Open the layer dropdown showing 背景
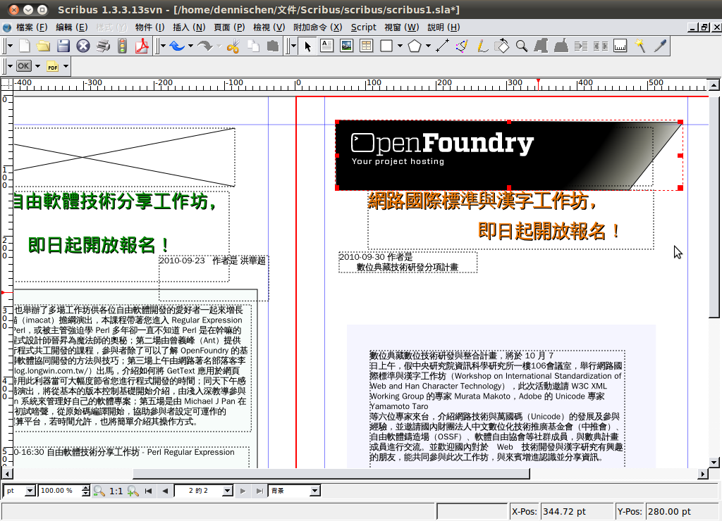The width and height of the screenshot is (722, 521). 294,491
